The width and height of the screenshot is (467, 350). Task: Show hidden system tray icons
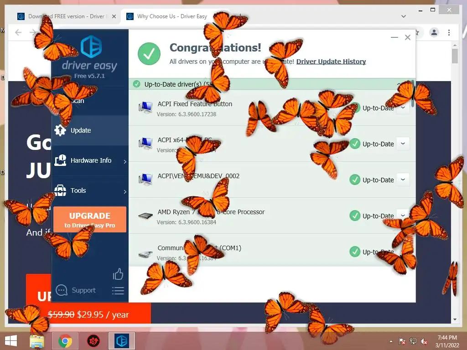(391, 341)
